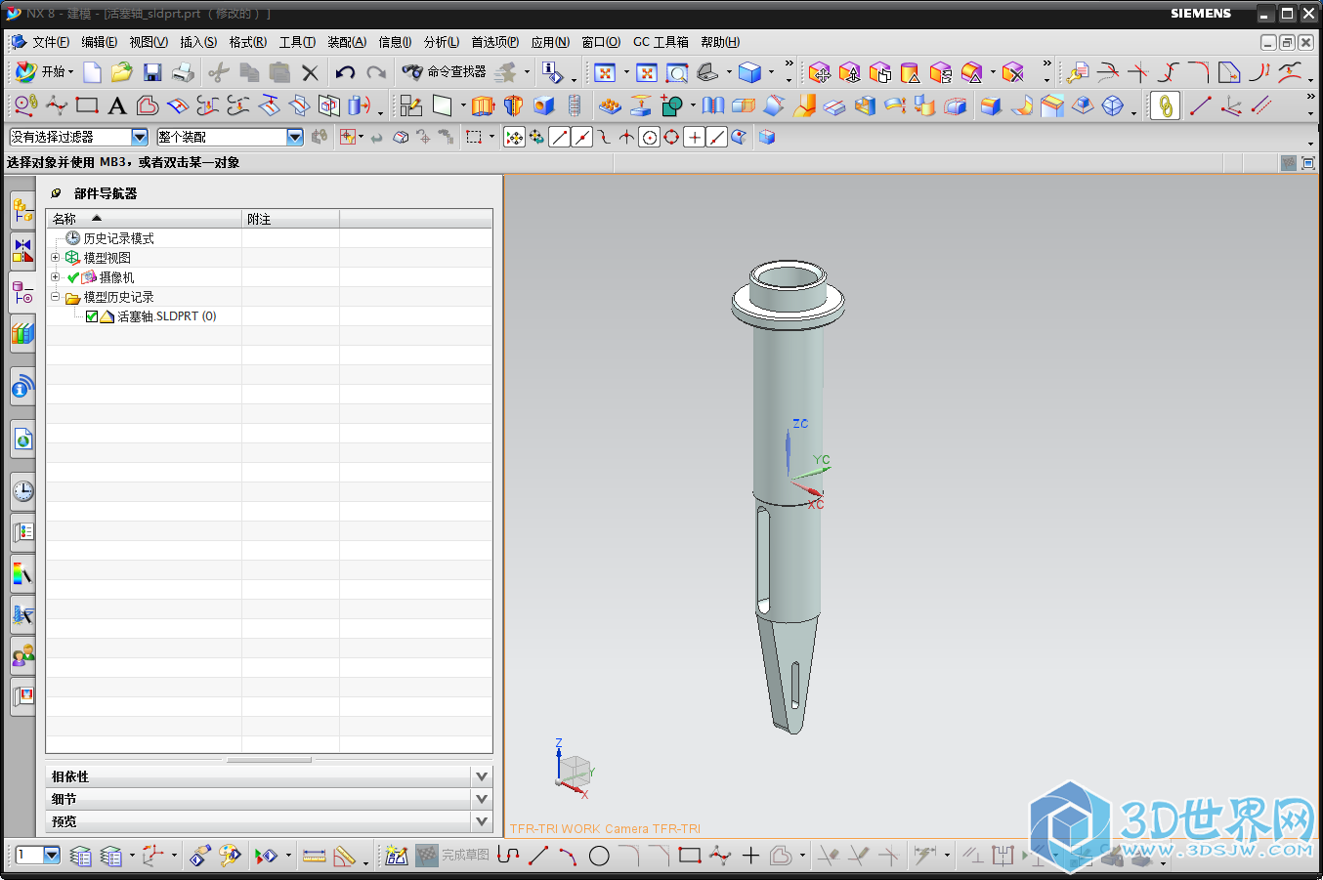Expand the 摄像机 tree node
Screen dimensions: 1323x880
[56, 277]
